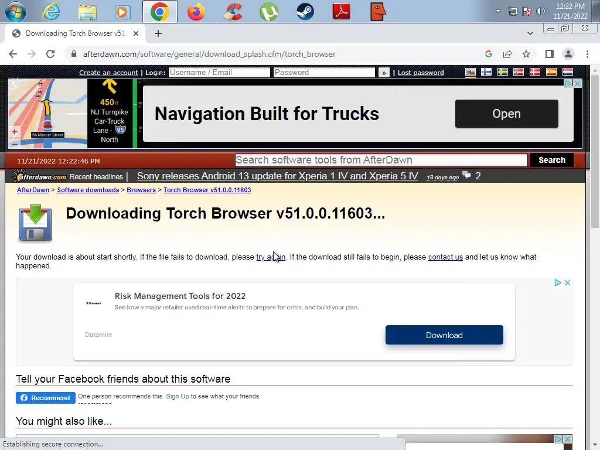This screenshot has width=600, height=450.
Task: Show hidden system tray icons arrow
Action: pos(498,11)
